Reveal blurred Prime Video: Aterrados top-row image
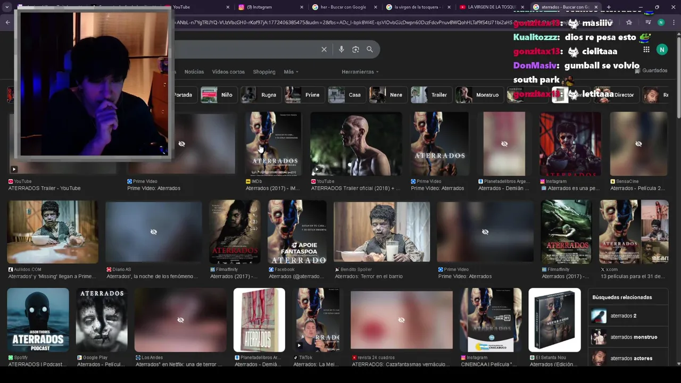 181,144
